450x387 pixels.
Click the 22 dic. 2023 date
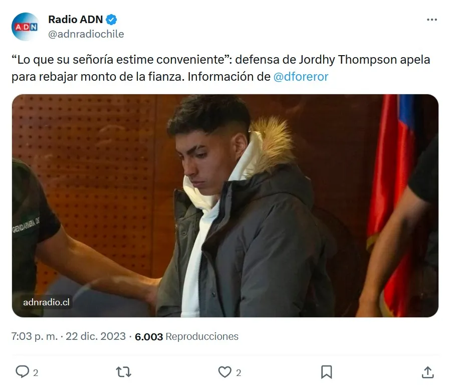(x=96, y=336)
